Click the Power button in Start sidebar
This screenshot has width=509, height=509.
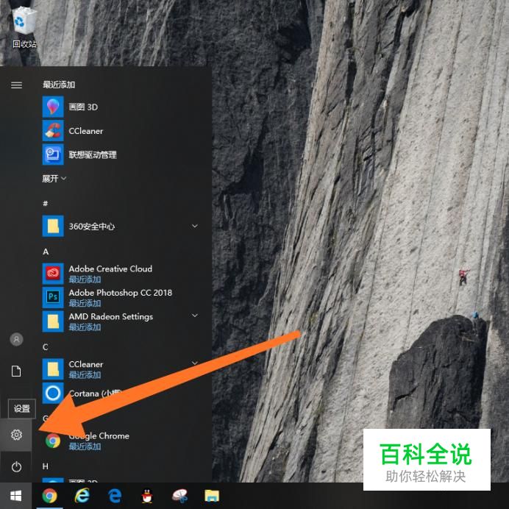click(x=16, y=466)
